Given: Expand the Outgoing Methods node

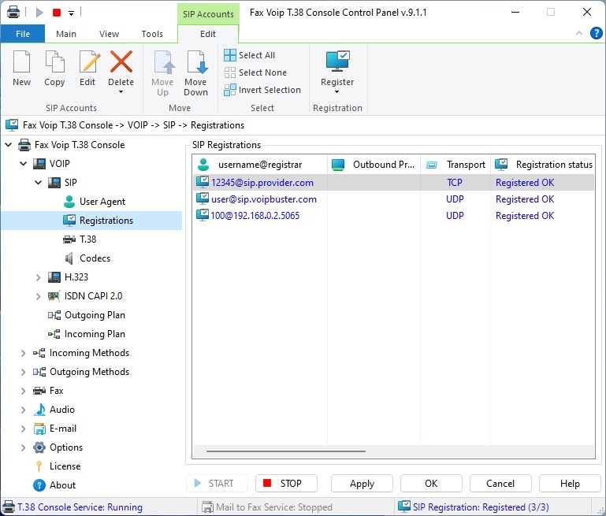Looking at the screenshot, I should (23, 372).
